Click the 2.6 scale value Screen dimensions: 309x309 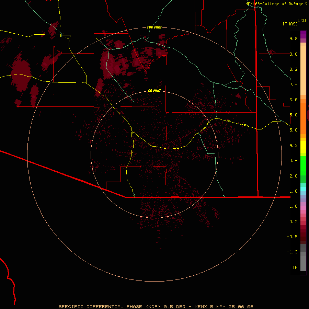pos(294,176)
